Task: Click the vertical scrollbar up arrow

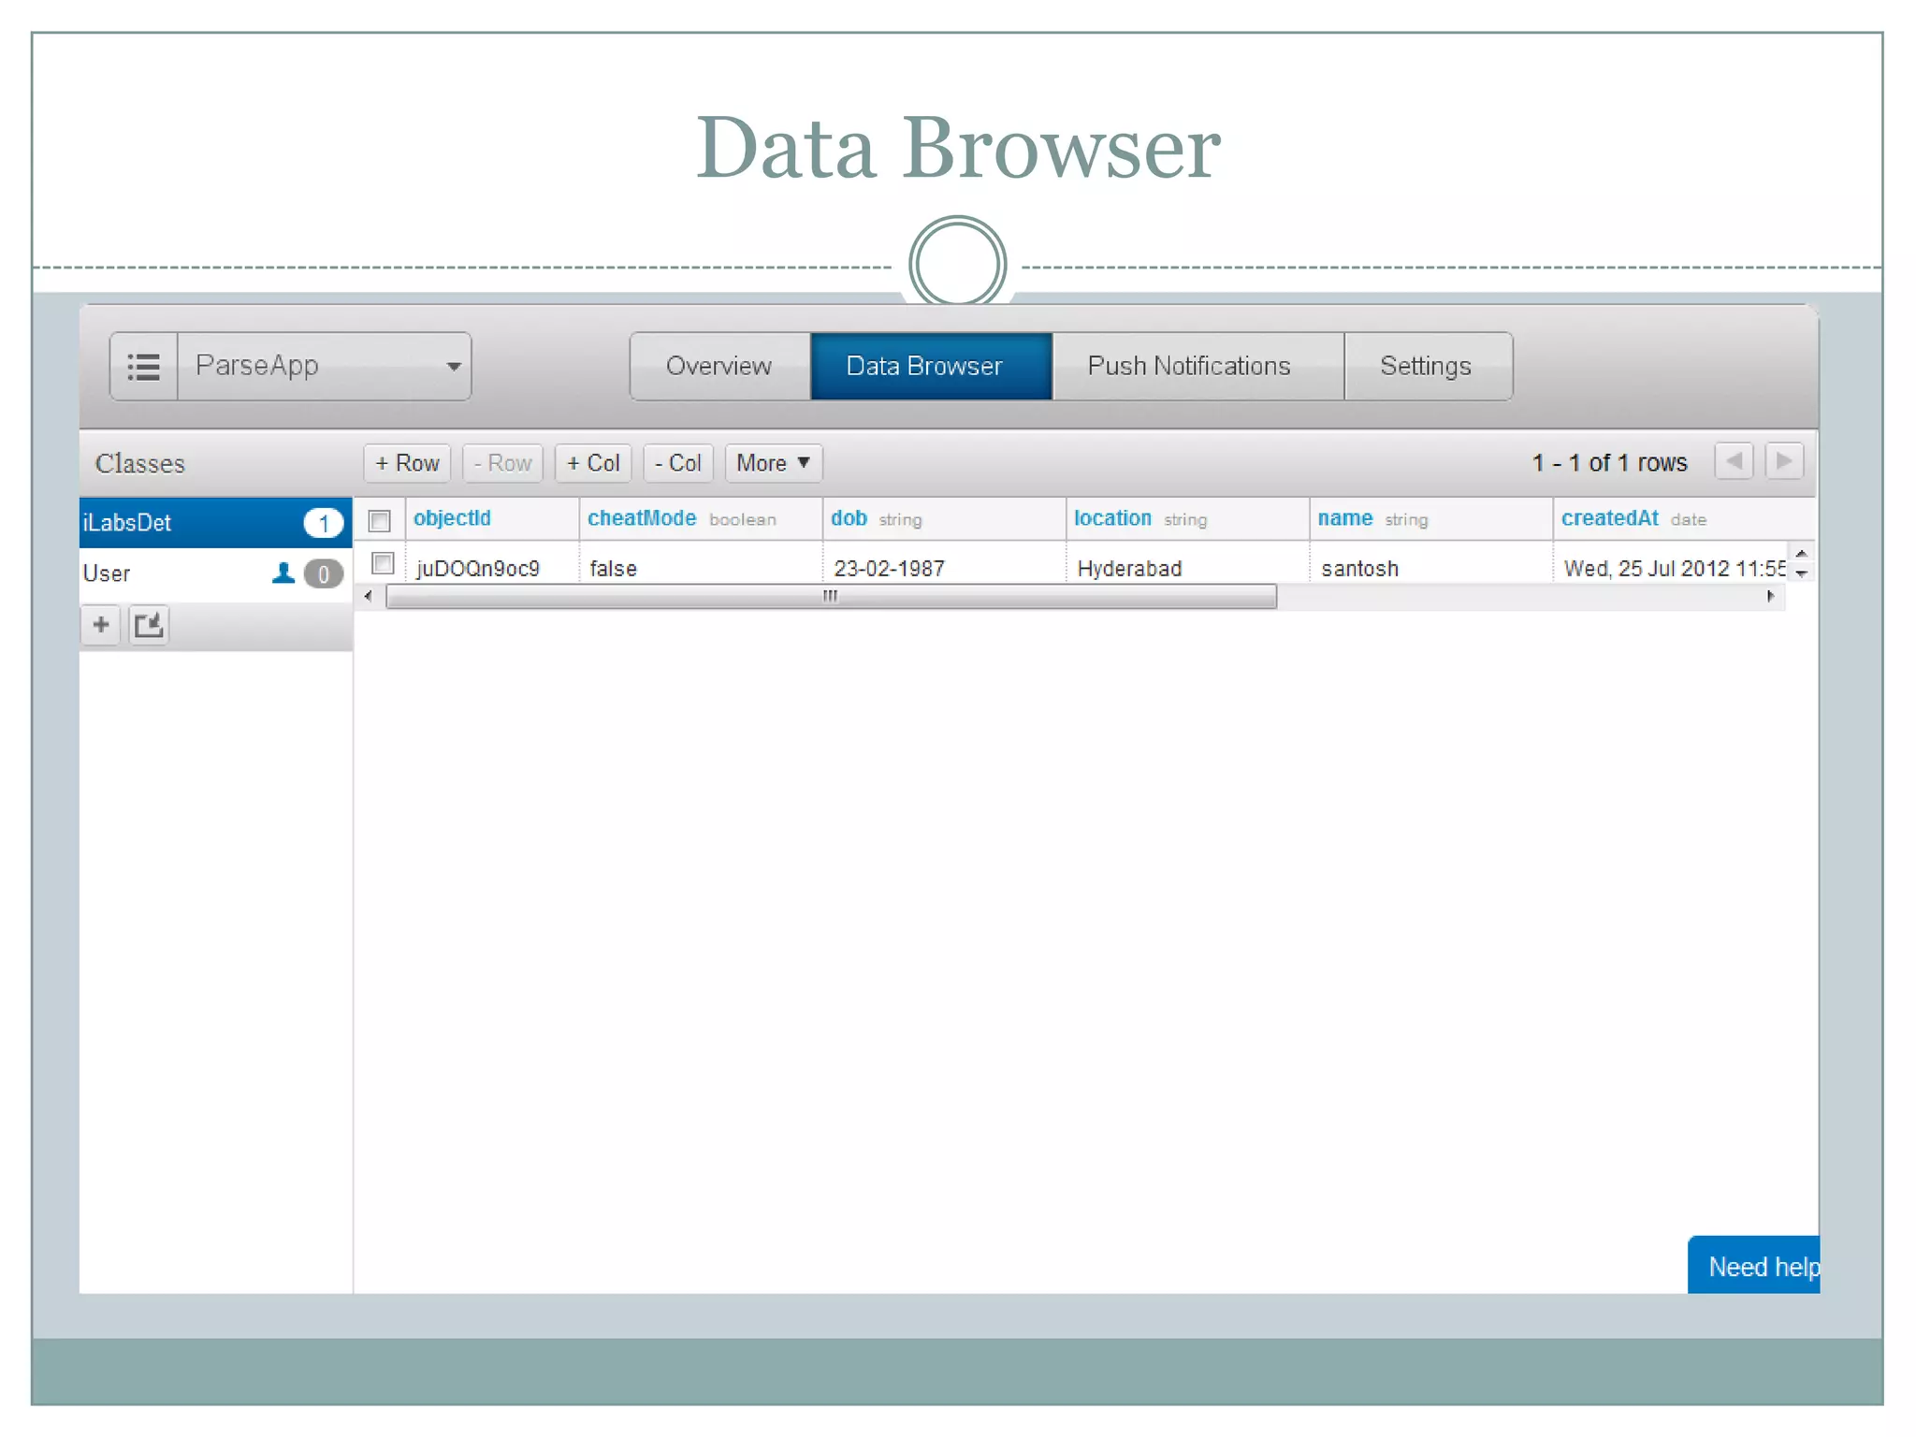Action: pos(1801,554)
